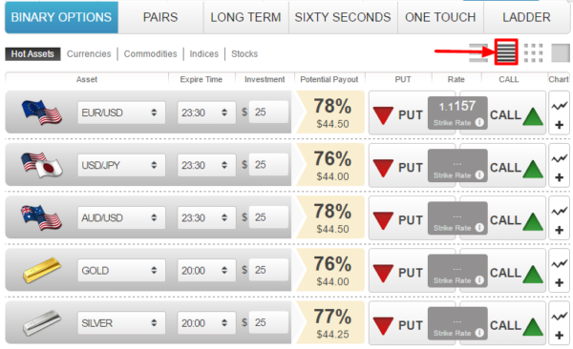The height and width of the screenshot is (349, 573).
Task: Open the GOLD 20:00 expire time dropdown
Action: [206, 271]
